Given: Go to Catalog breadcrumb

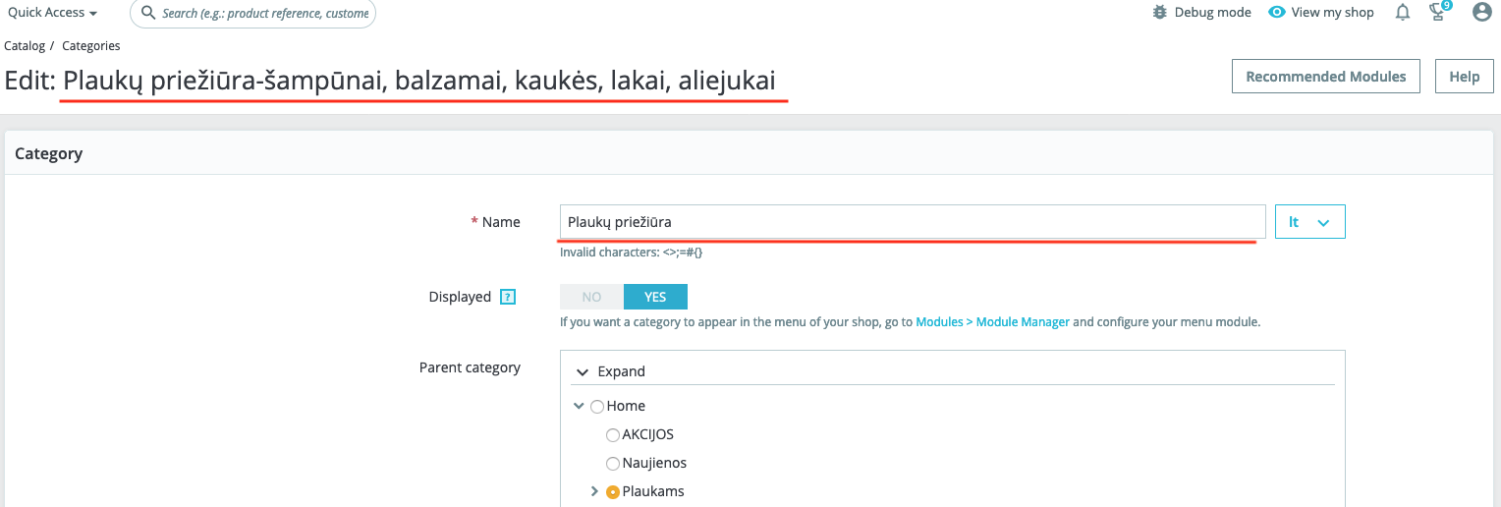Looking at the screenshot, I should click(25, 46).
